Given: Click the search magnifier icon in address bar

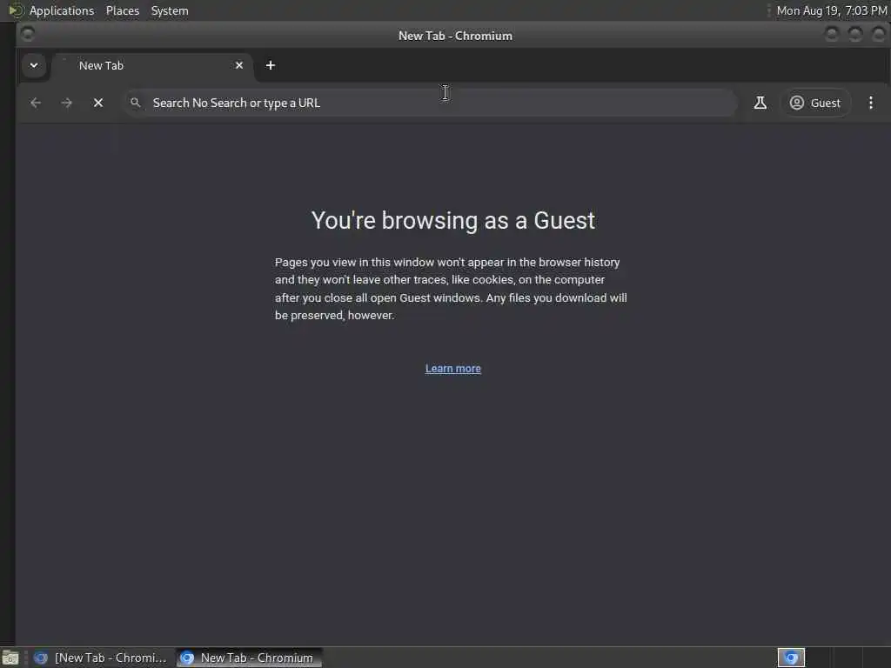Looking at the screenshot, I should [x=135, y=103].
